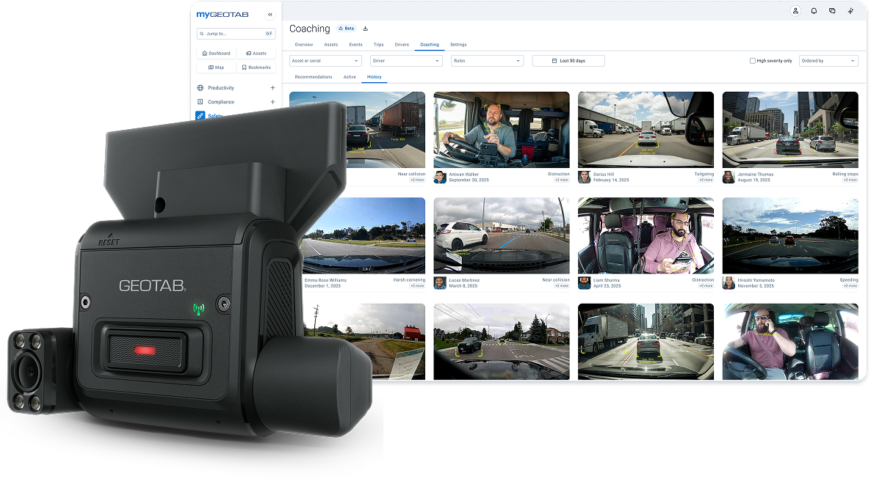Image resolution: width=871 pixels, height=490 pixels.
Task: Go to Dashboard from the sidebar
Action: point(216,54)
